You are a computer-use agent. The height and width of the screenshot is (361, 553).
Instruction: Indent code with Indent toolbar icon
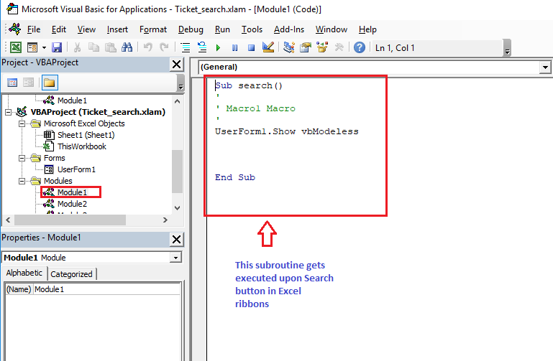(x=185, y=47)
